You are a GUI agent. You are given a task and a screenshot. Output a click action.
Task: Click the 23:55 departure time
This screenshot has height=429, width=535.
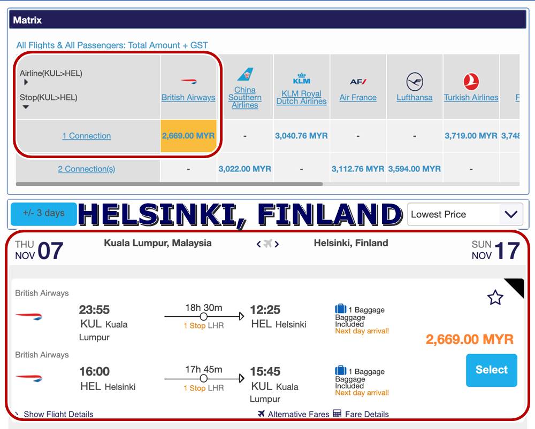click(94, 310)
